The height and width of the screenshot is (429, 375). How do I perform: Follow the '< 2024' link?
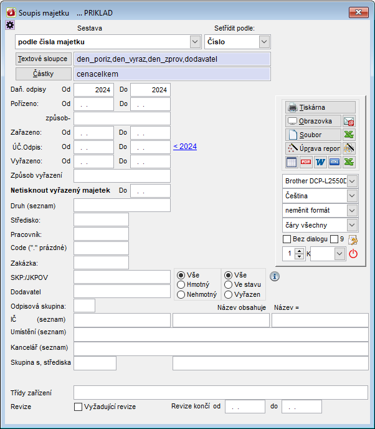pyautogui.click(x=185, y=147)
